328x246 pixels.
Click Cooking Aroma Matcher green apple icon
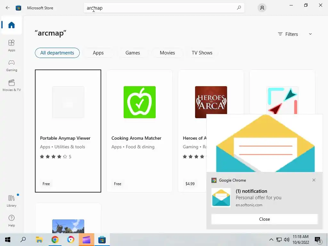pyautogui.click(x=140, y=102)
